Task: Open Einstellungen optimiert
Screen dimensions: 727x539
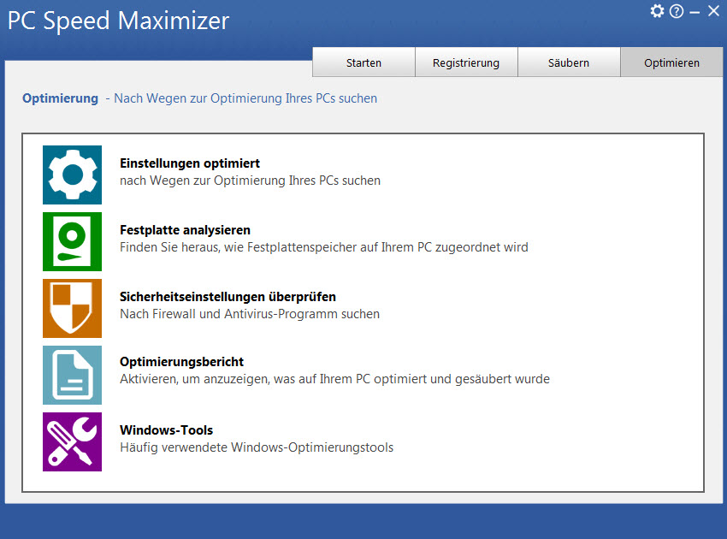Action: point(190,163)
